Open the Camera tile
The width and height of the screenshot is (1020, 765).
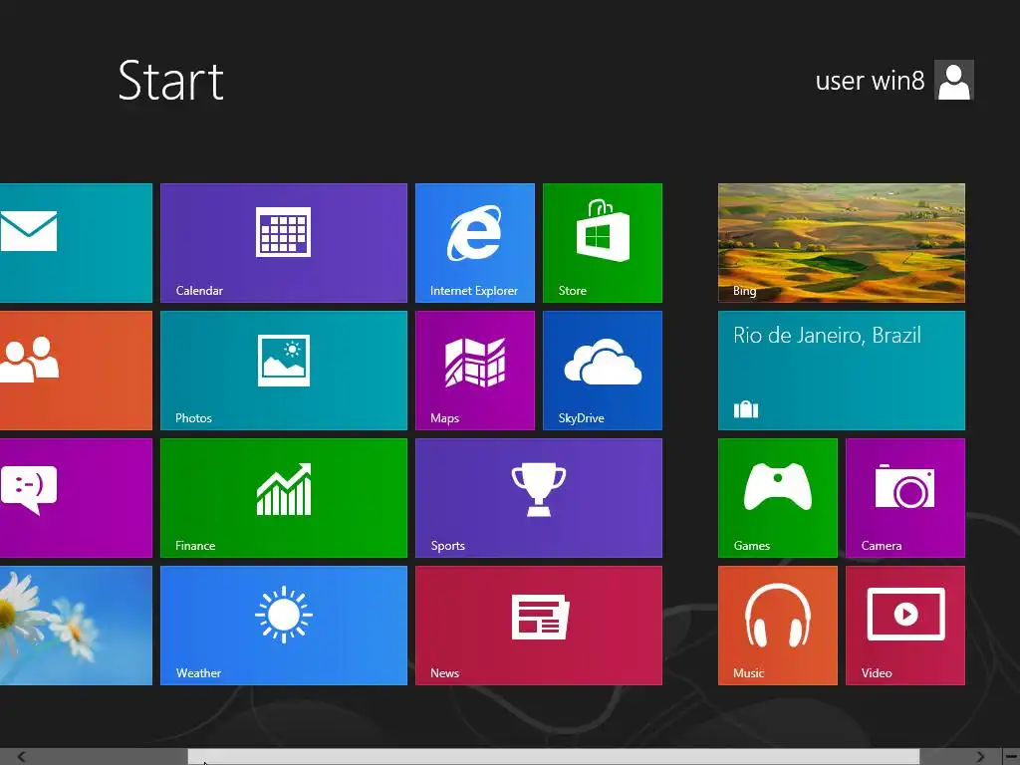coord(904,498)
